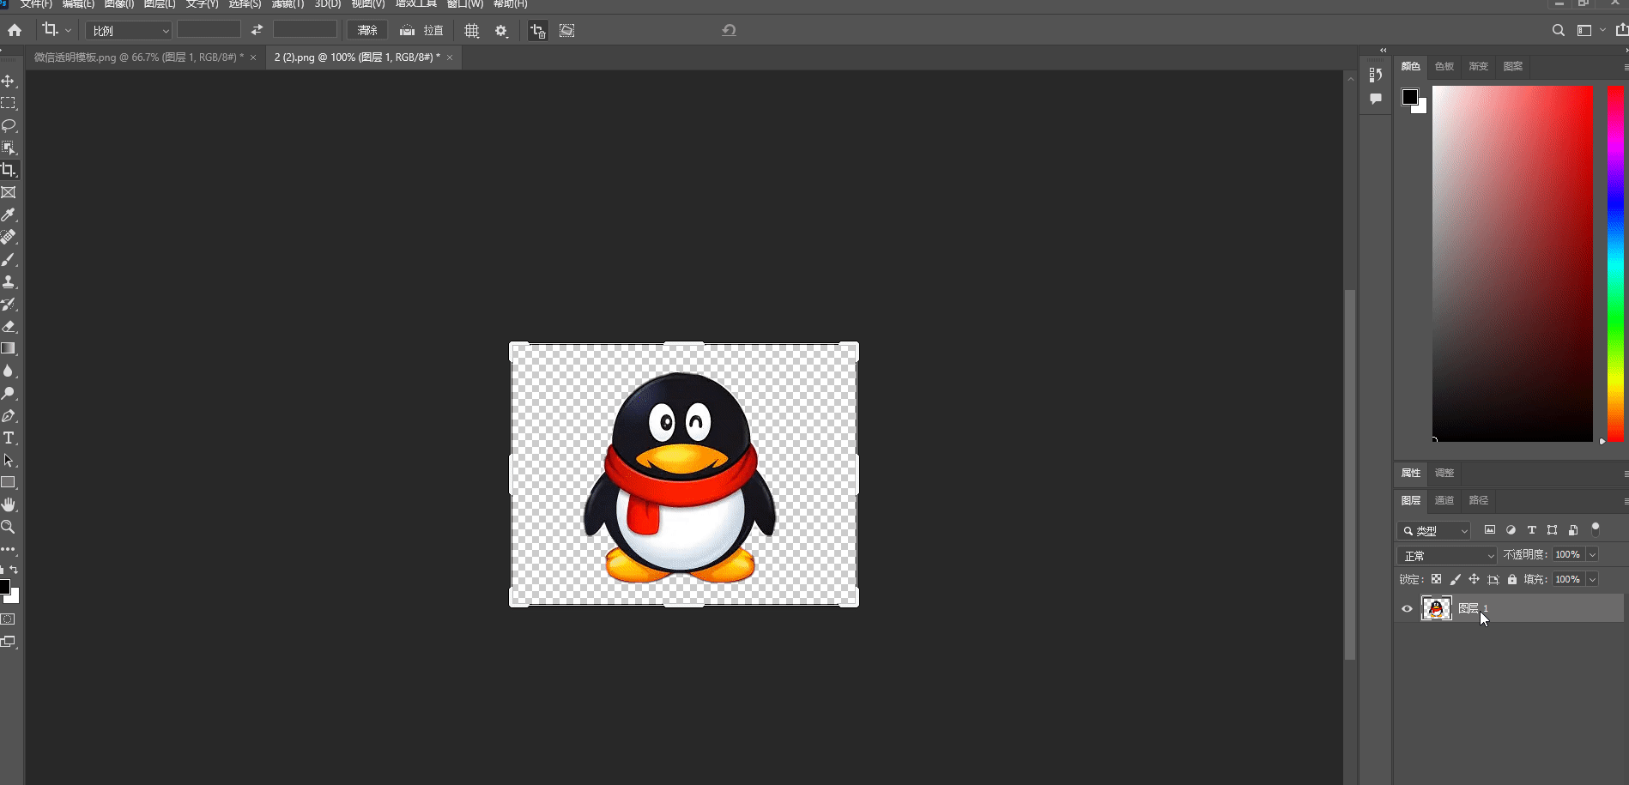
Task: Click the 清除 clear button
Action: (367, 31)
